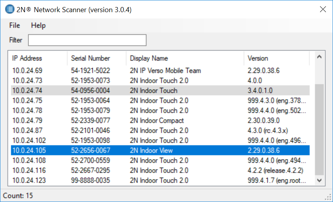
Task: Click version 4.0.0 cell
Action: (255, 81)
